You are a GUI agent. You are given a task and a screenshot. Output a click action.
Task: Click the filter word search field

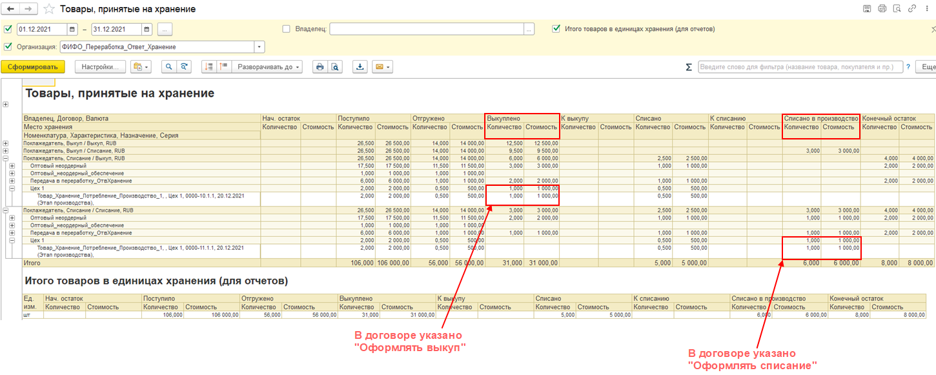click(799, 66)
